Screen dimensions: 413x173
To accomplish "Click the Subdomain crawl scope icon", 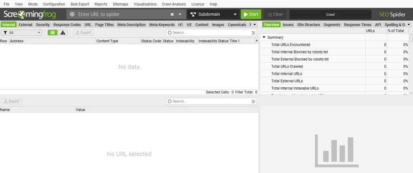I will pyautogui.click(x=192, y=14).
